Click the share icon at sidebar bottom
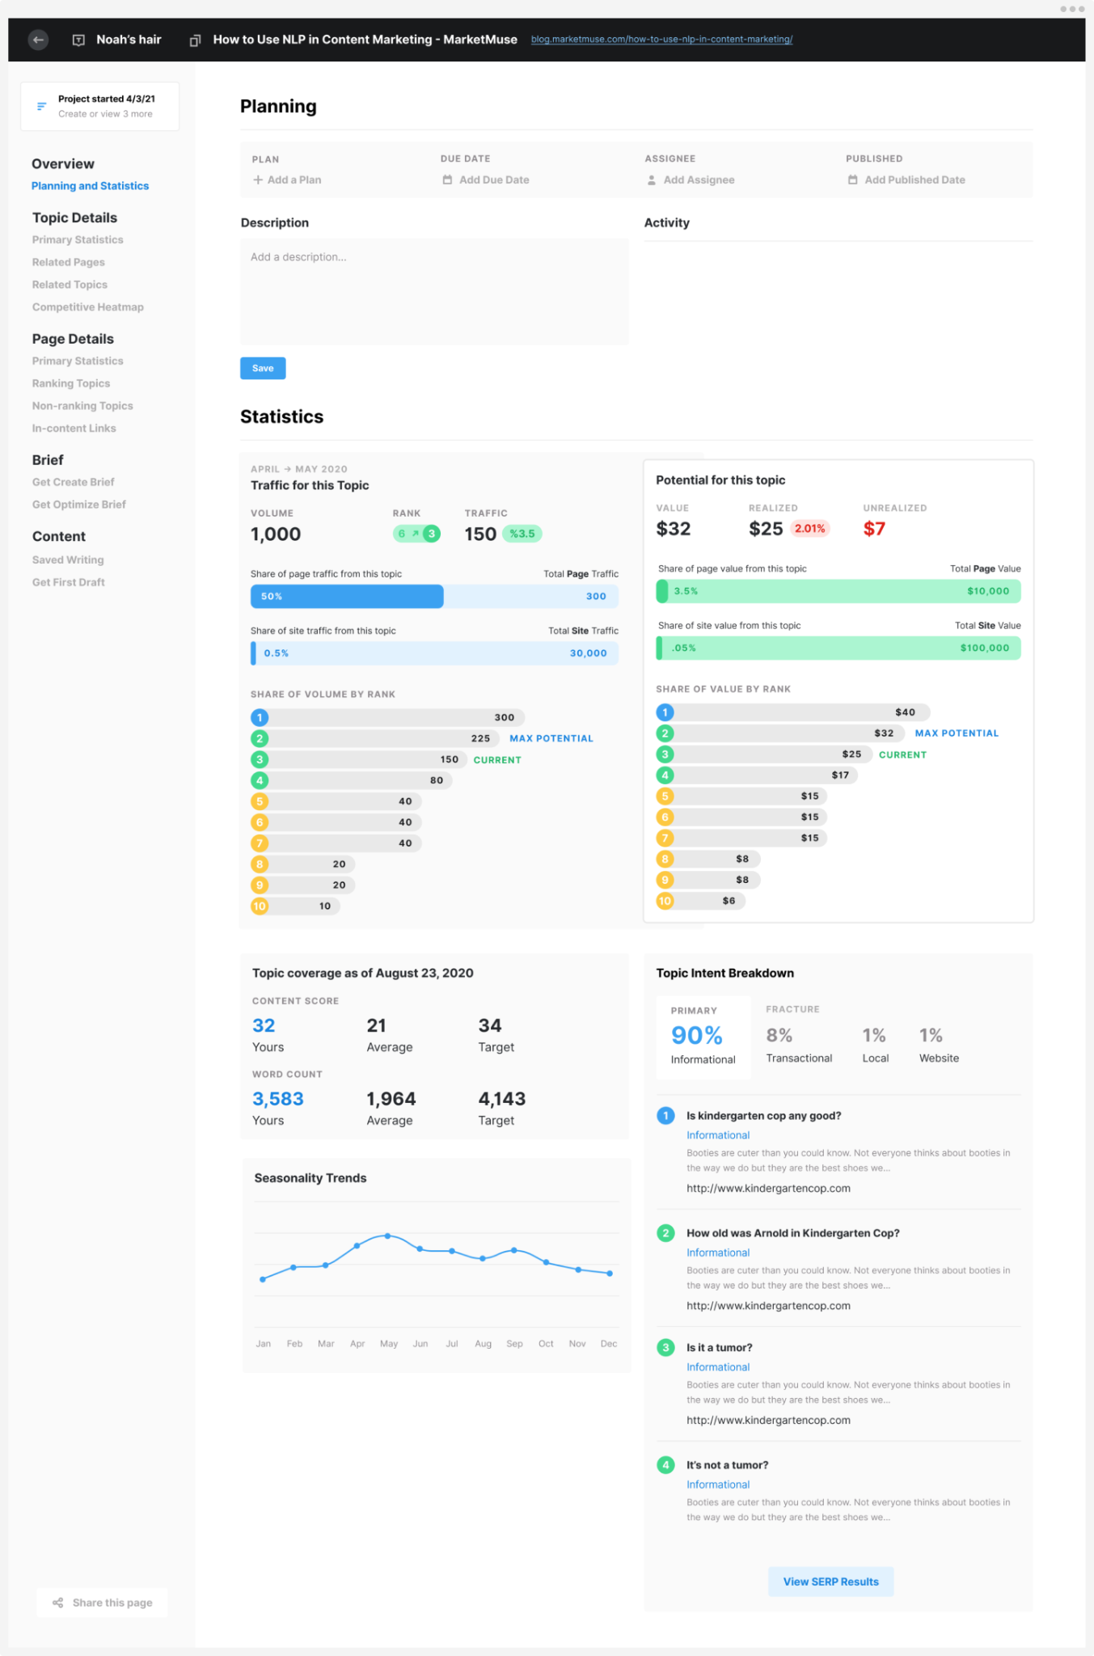Screen dimensions: 1094x1656 click(x=58, y=1603)
